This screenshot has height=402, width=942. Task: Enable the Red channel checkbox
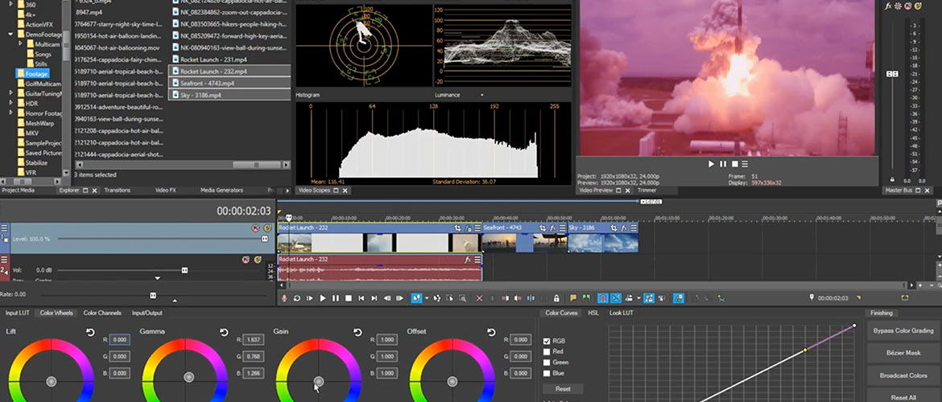pos(548,351)
